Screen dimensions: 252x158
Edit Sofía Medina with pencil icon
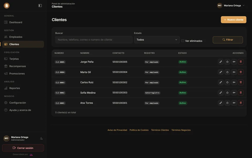221,93
